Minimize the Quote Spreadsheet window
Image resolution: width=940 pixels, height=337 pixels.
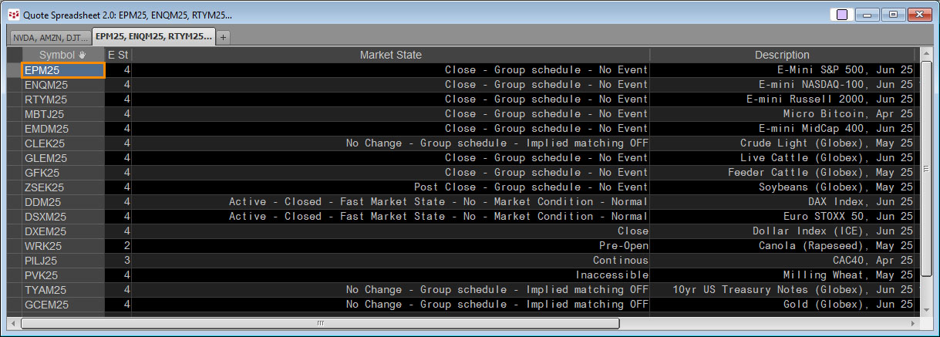[868, 15]
